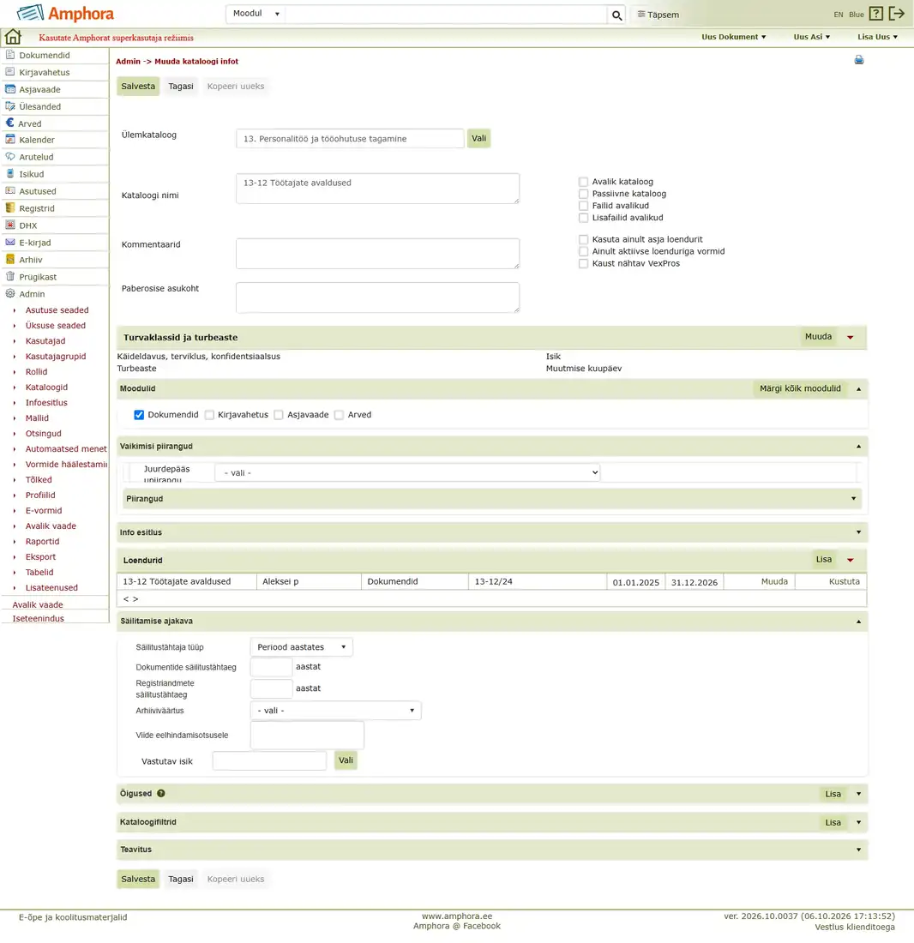Go to the home page icon
The height and width of the screenshot is (943, 914).
[13, 37]
